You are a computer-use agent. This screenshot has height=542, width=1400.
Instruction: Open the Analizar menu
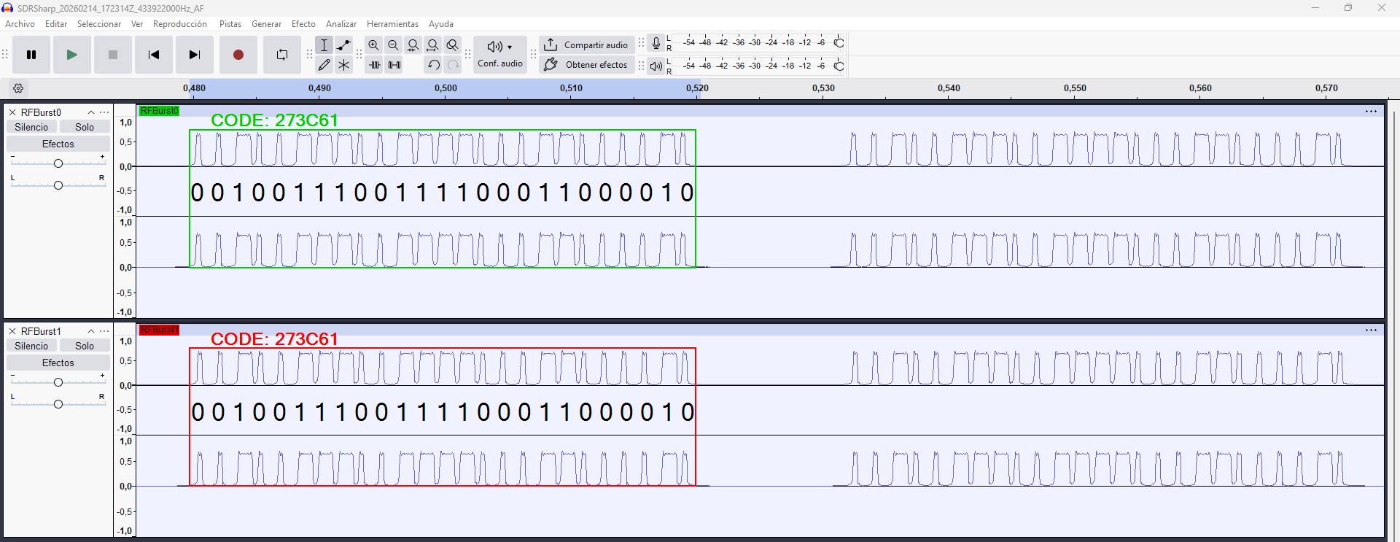341,24
